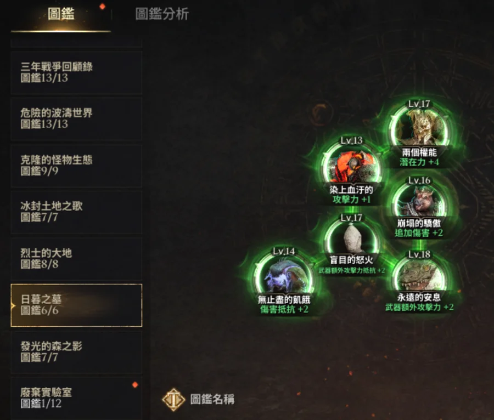Switch to the 圖鑑分析 tab
The width and height of the screenshot is (494, 420).
point(162,14)
